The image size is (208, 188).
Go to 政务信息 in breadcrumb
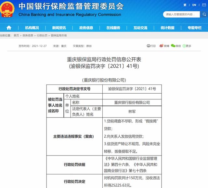coord(28,35)
